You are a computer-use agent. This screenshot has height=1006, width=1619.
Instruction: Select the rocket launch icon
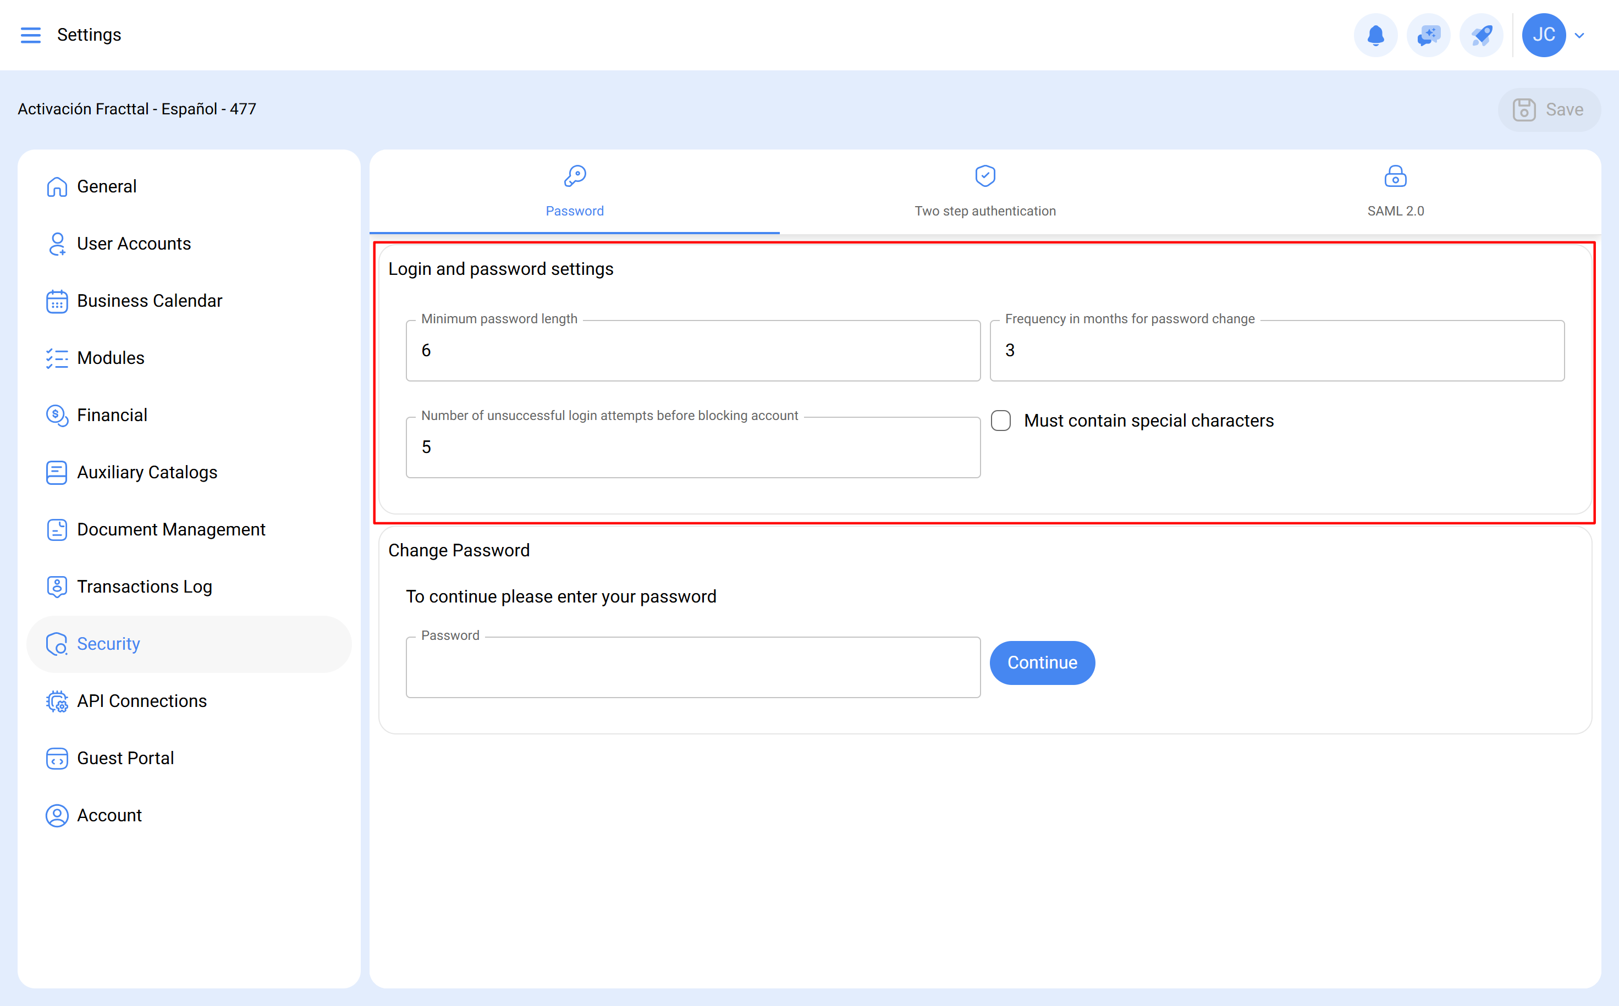click(1480, 35)
